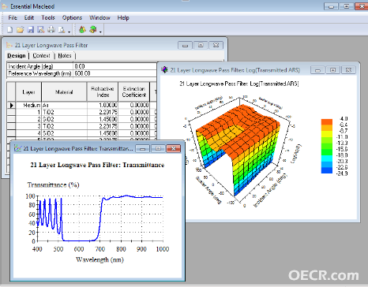Switch to the Design tab
The image size is (368, 287).
(x=17, y=56)
